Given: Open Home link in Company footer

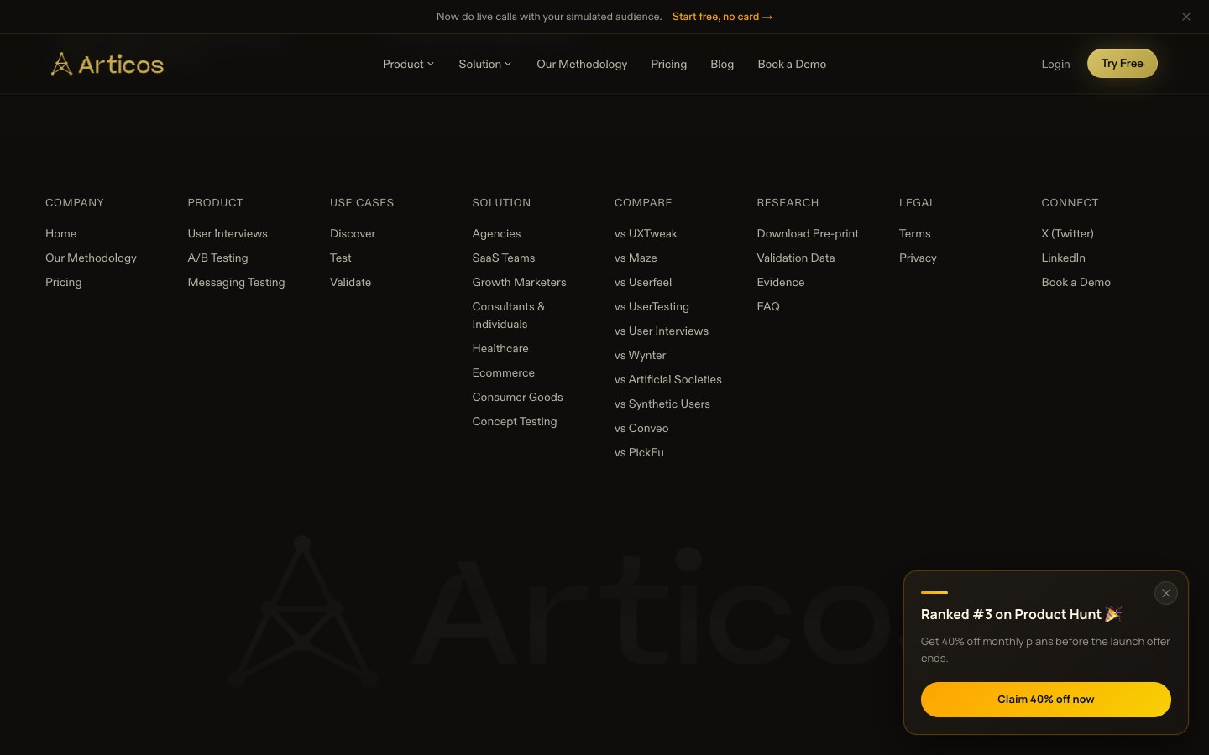Looking at the screenshot, I should 60,233.
